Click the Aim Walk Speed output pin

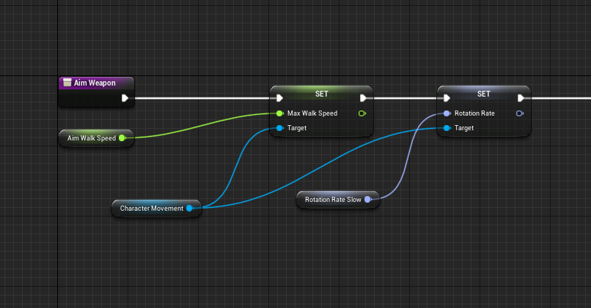click(122, 138)
